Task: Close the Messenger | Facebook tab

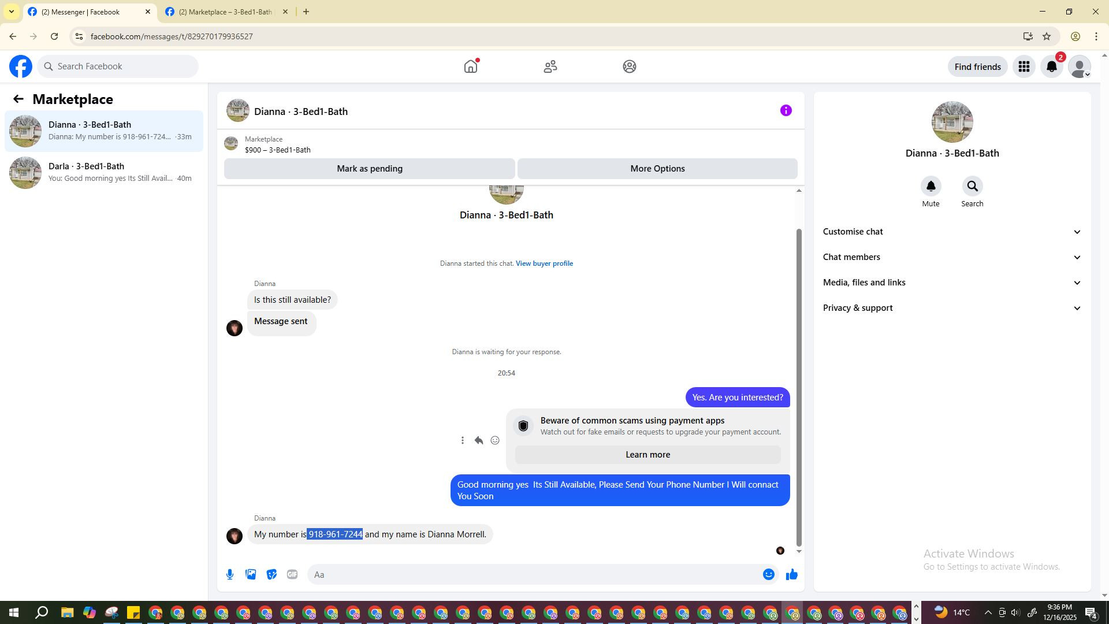Action: (x=148, y=12)
